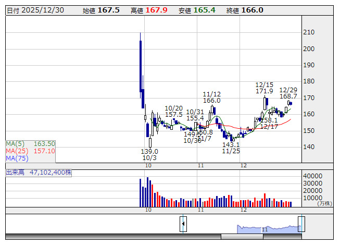
Task: Click the 10/31 annotation 155.4
Action: pyautogui.click(x=195, y=115)
